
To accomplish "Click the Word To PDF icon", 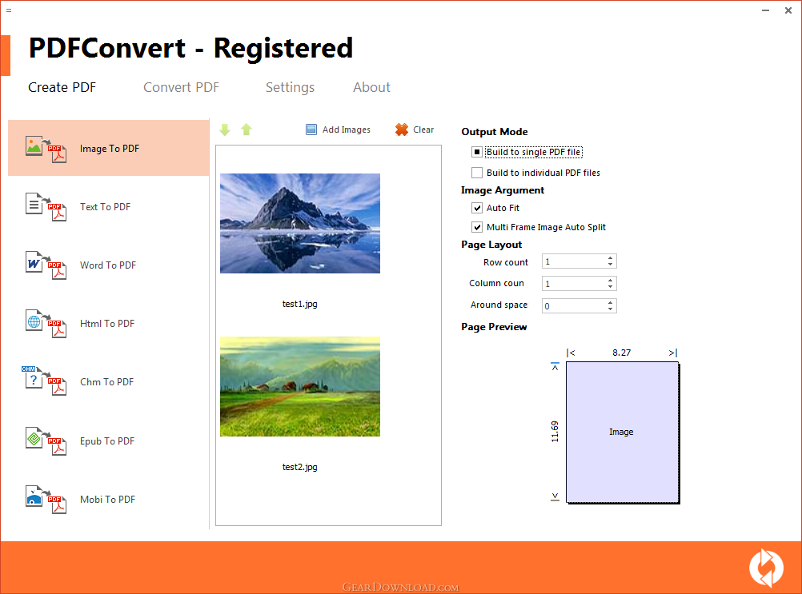I will (x=46, y=265).
